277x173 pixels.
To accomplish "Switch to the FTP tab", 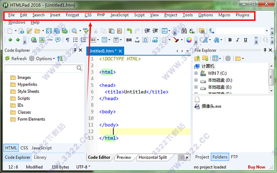I will point(234,157).
